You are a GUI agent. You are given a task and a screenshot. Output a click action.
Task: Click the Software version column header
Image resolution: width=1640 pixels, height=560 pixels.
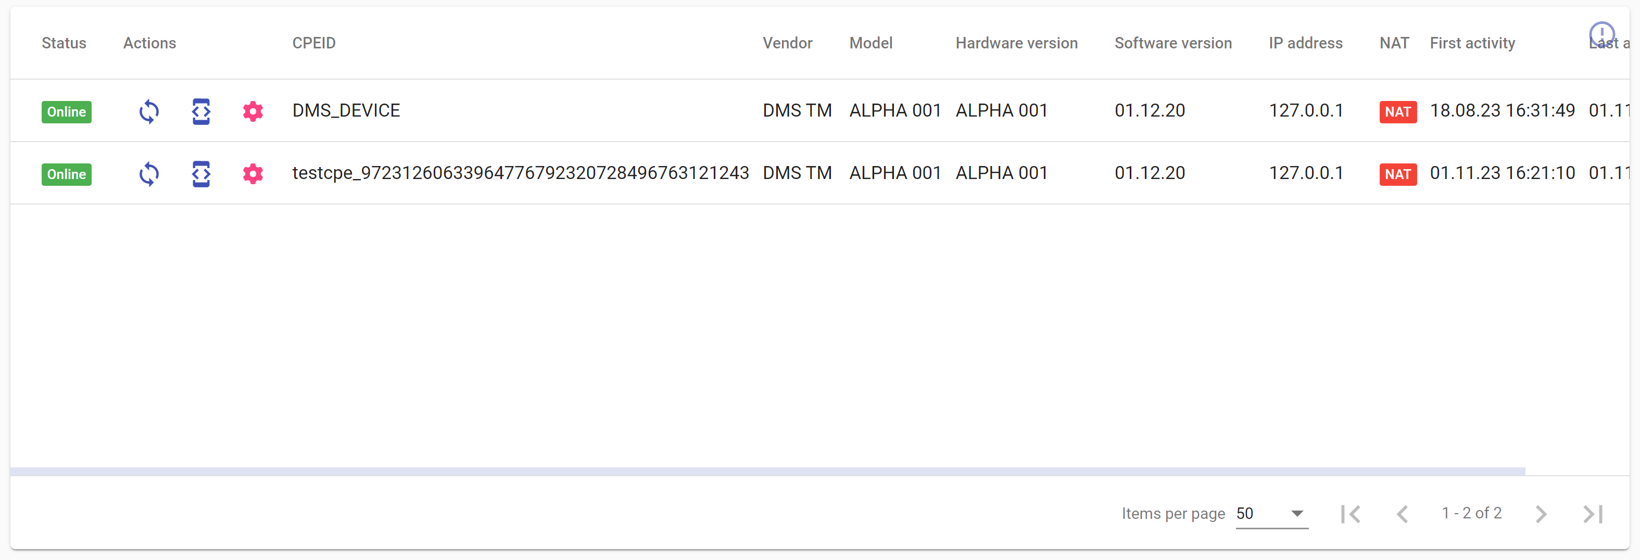[x=1172, y=43]
